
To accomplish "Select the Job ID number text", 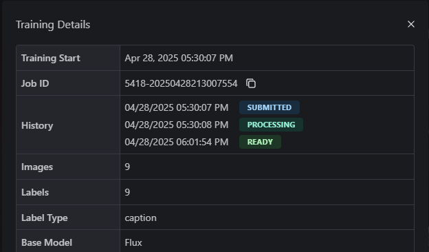I will 181,83.
